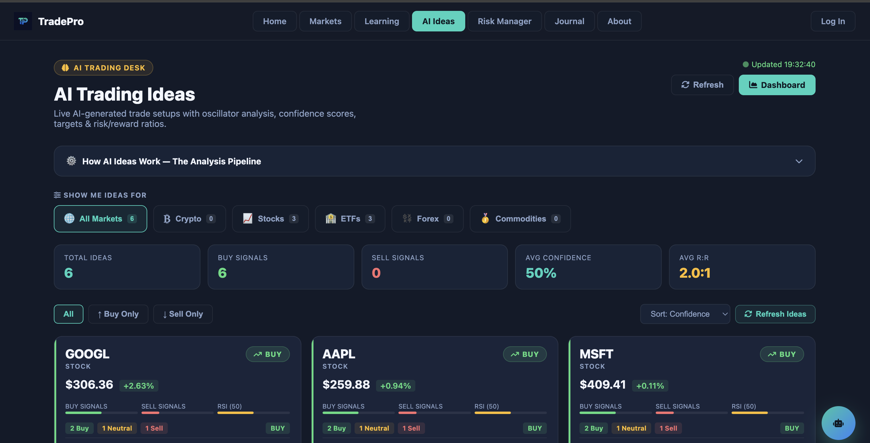This screenshot has width=870, height=443.
Task: Enable the Sell Only filter
Action: pos(182,314)
